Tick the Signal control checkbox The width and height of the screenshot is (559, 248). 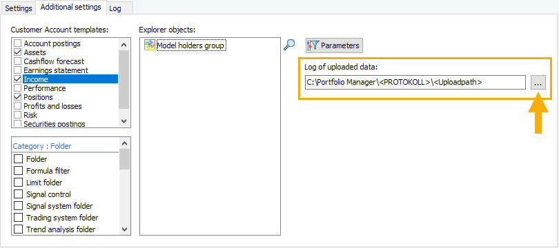pyautogui.click(x=18, y=194)
